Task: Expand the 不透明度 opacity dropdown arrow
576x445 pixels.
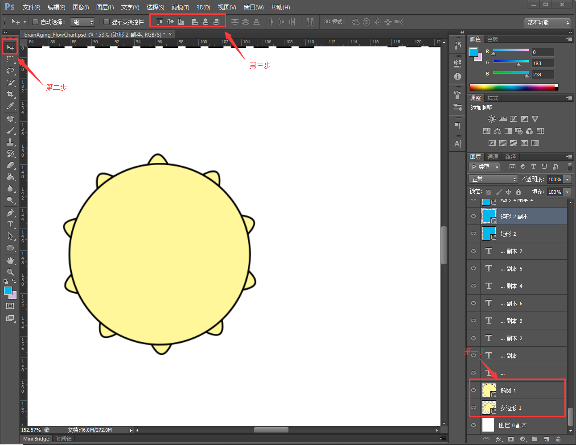Action: point(567,179)
